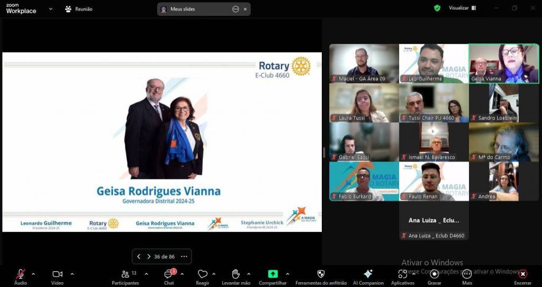Click Encerrar to end meeting
This screenshot has height=287, width=542.
[522, 274]
